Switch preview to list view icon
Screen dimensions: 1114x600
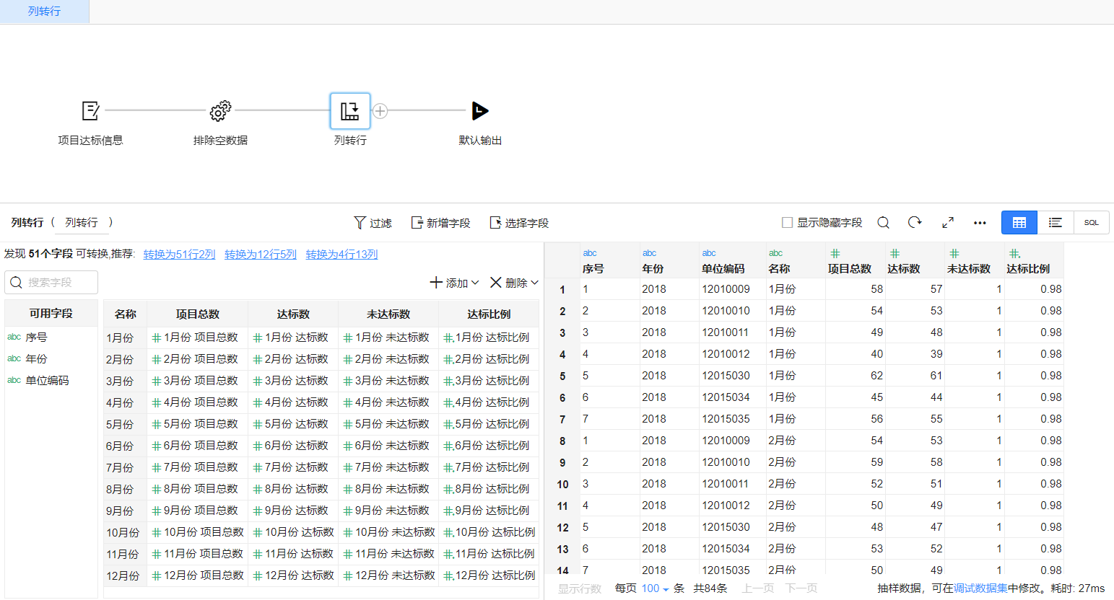click(x=1055, y=223)
